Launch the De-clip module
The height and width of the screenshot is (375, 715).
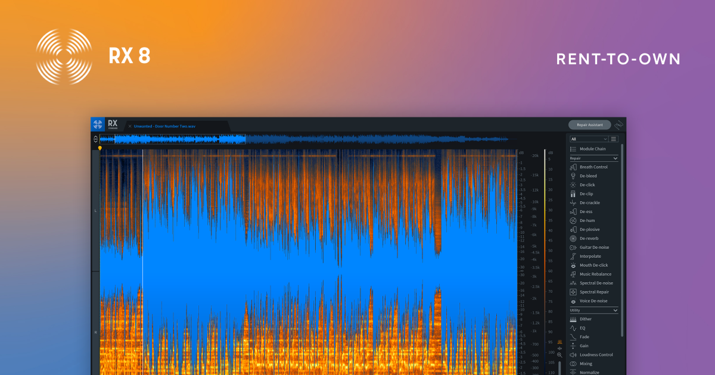(582, 194)
